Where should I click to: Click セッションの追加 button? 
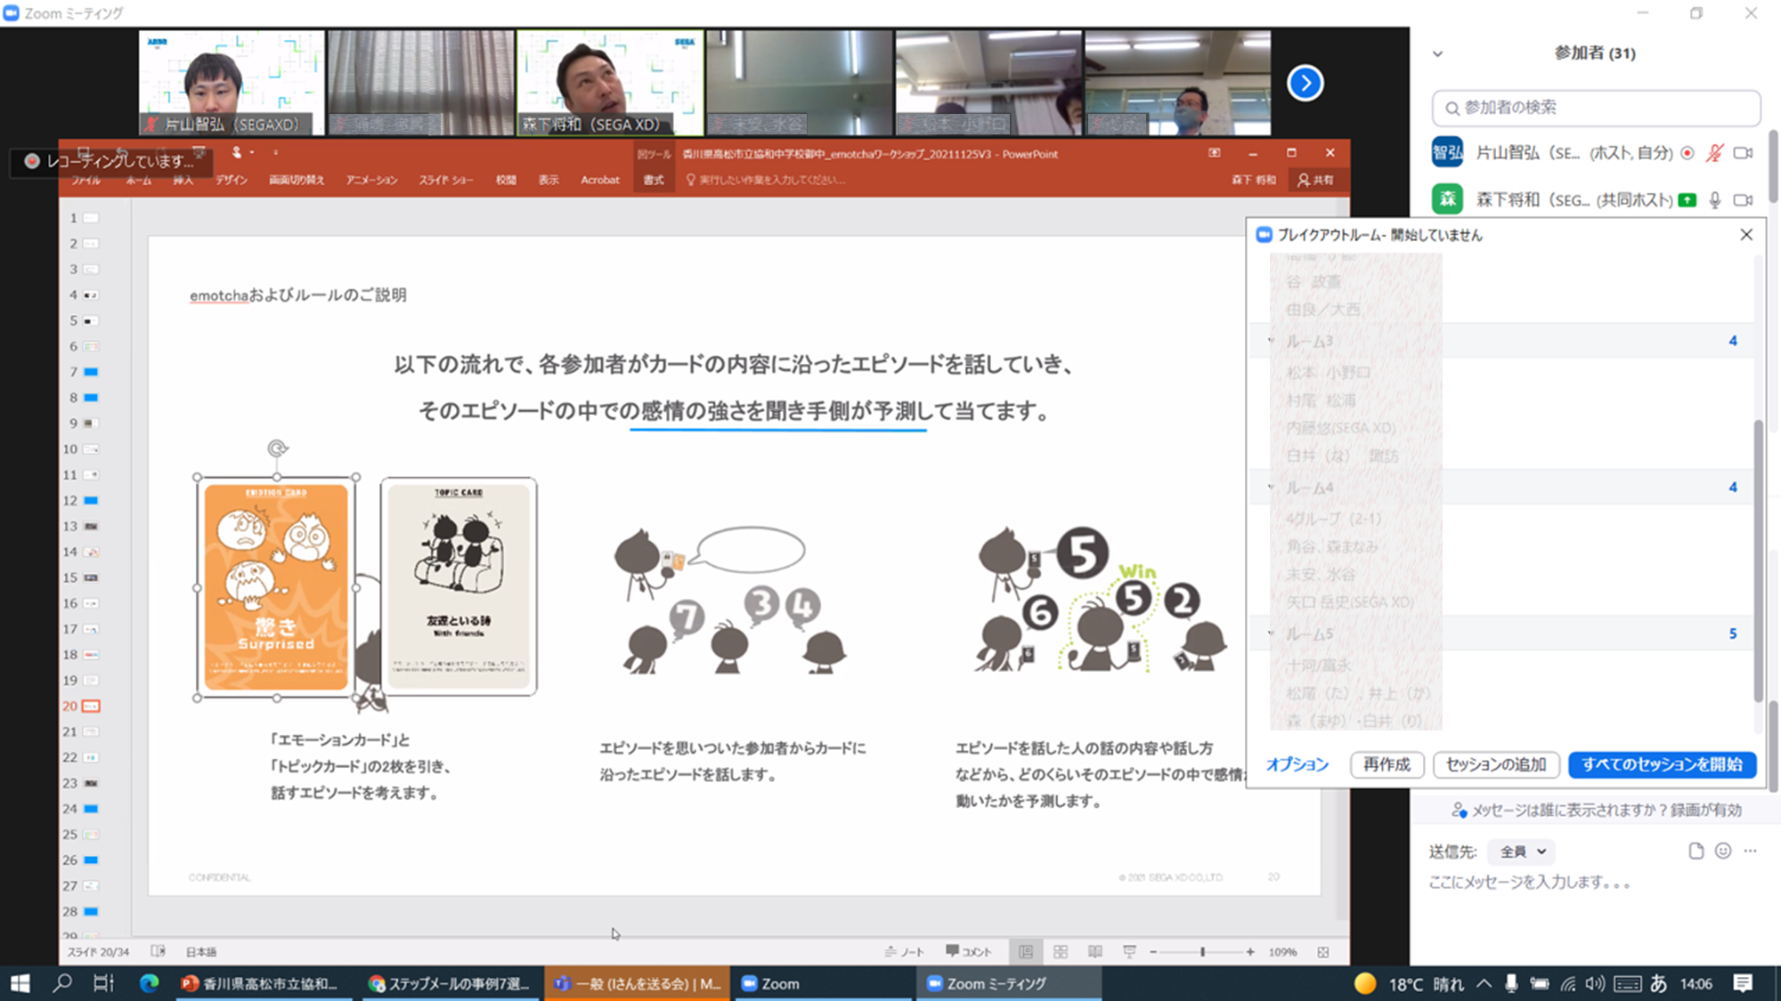click(1496, 764)
